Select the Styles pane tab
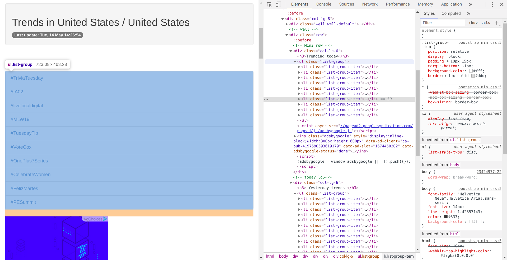Viewport: 507px width, 260px height. click(429, 13)
